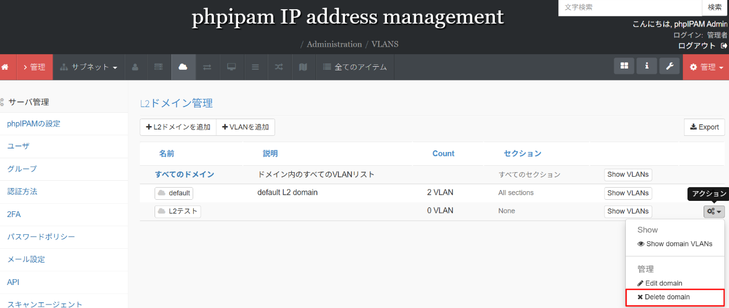Sort by 説明 column header
Image resolution: width=729 pixels, height=308 pixels.
pyautogui.click(x=270, y=154)
